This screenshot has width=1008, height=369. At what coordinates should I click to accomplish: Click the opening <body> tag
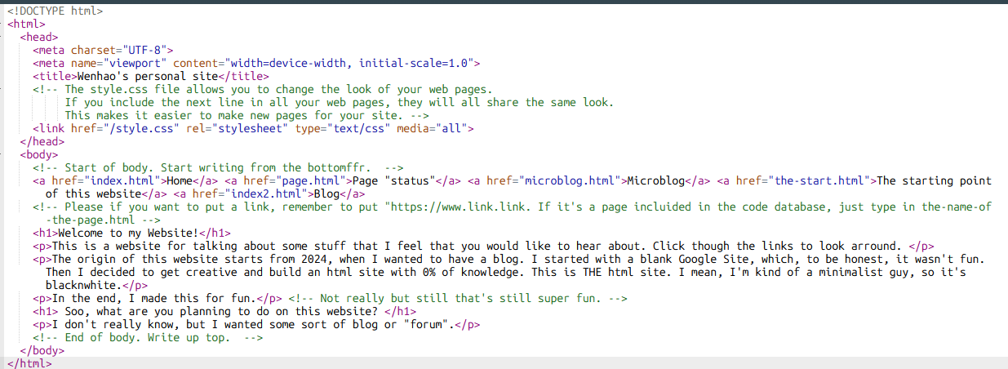(38, 154)
